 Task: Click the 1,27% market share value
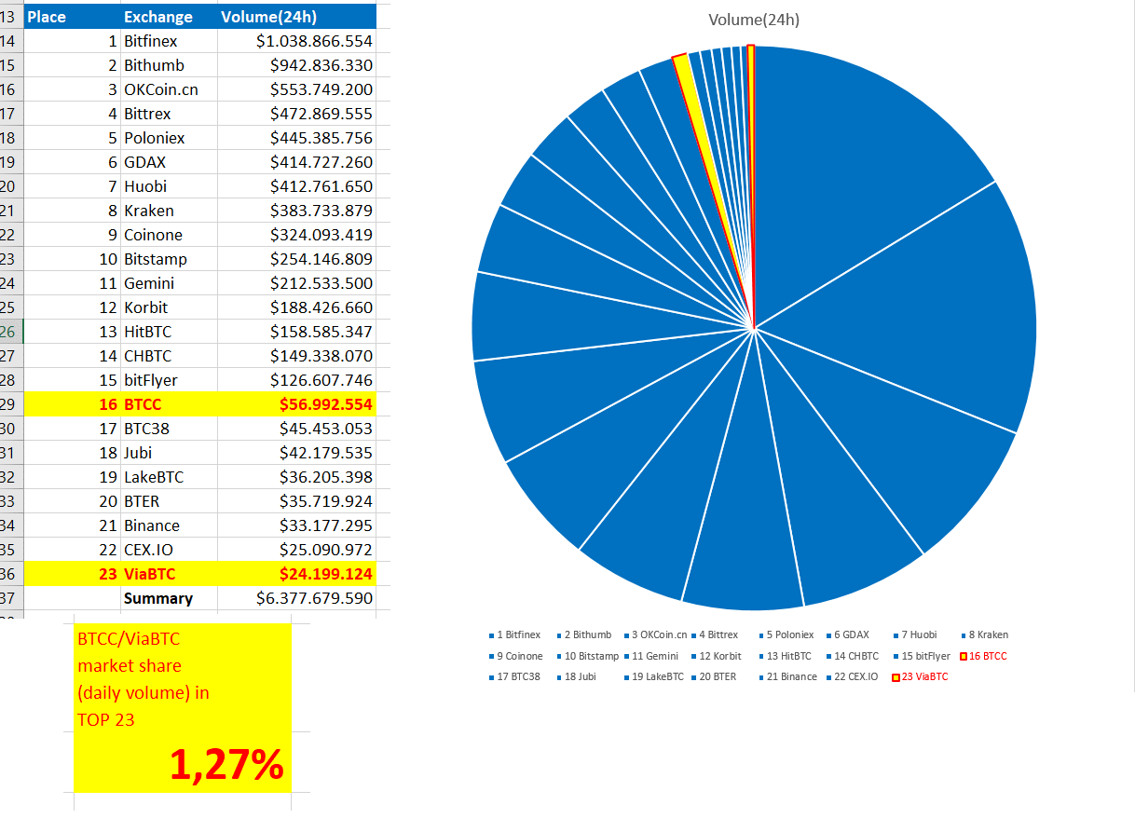tap(226, 765)
